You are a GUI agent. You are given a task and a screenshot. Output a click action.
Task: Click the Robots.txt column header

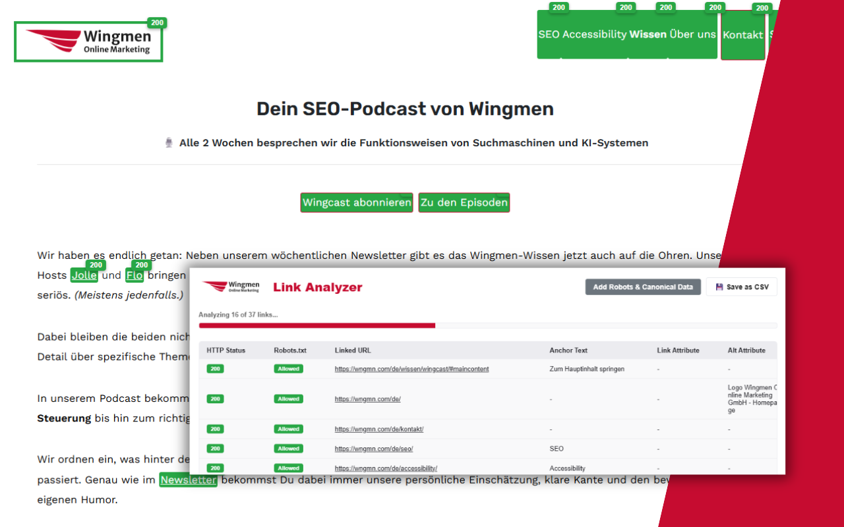290,350
